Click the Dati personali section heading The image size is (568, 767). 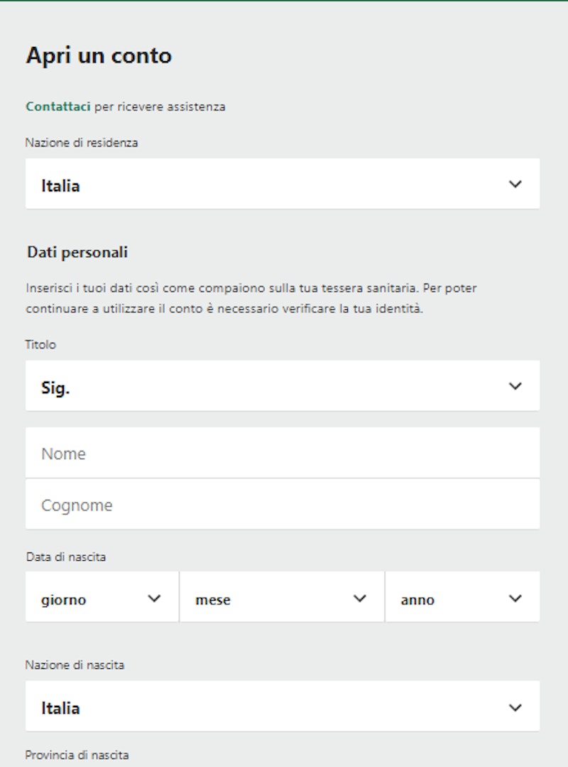tap(77, 252)
